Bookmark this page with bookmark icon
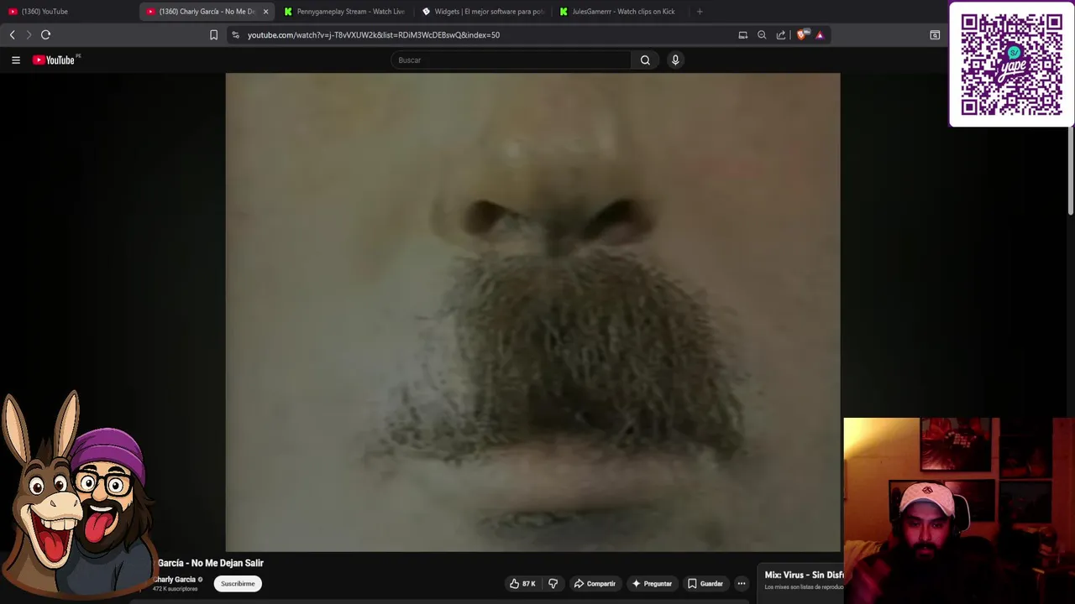The height and width of the screenshot is (604, 1075). 213,34
